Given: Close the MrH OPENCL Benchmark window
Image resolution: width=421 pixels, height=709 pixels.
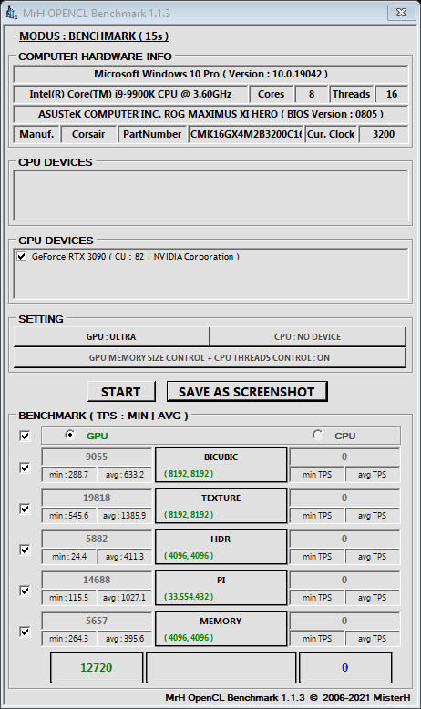Looking at the screenshot, I should 401,13.
